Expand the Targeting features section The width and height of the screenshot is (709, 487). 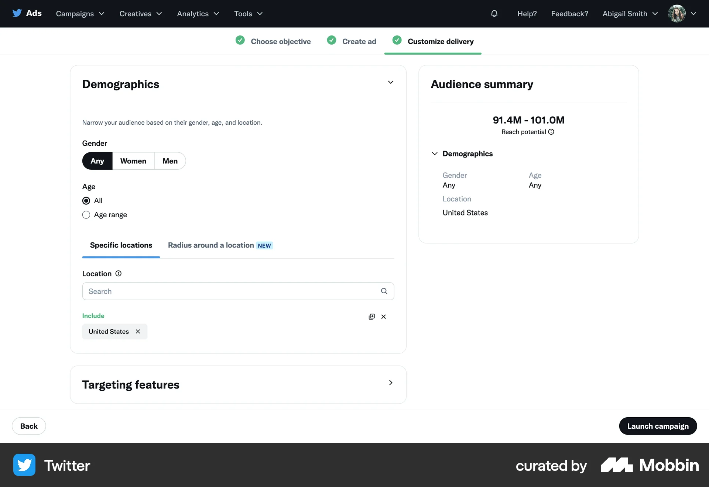[390, 383]
